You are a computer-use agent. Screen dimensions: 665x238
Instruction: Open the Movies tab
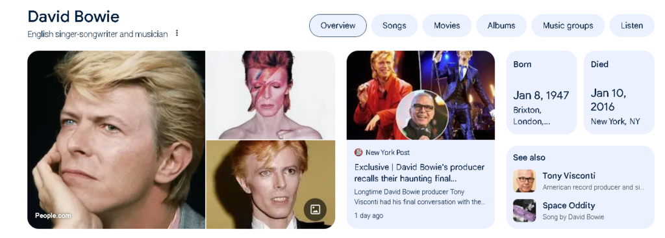click(447, 25)
